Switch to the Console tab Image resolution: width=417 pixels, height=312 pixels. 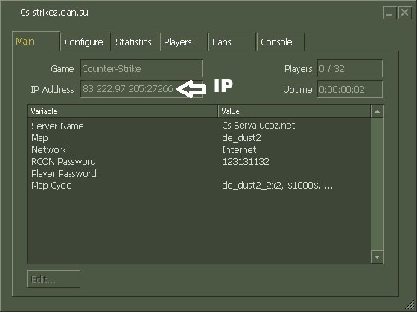pyautogui.click(x=281, y=42)
